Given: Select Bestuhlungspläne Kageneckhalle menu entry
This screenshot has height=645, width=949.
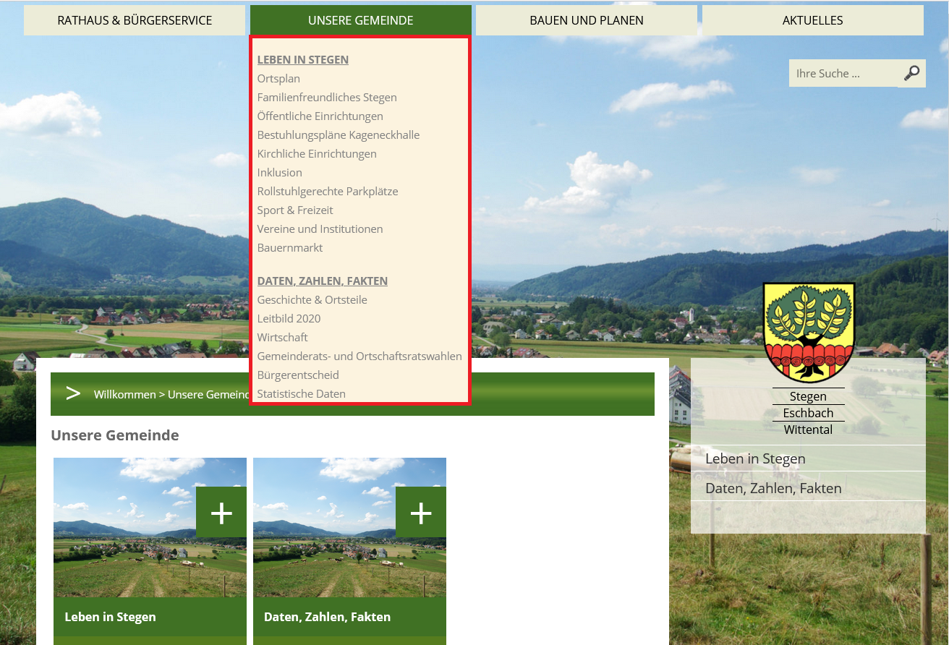Looking at the screenshot, I should 338,134.
